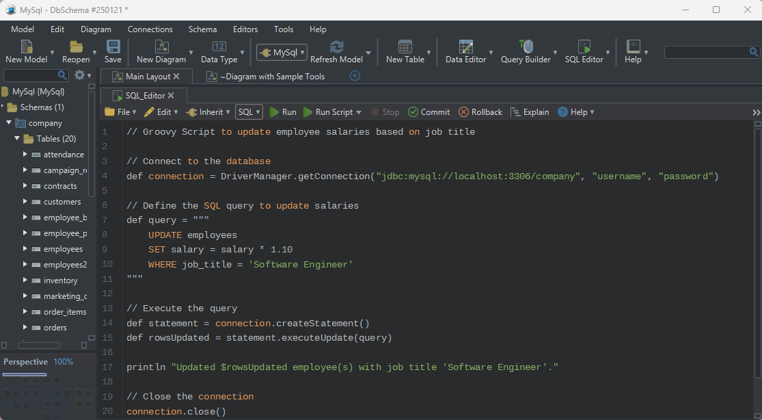This screenshot has height=420, width=762.
Task: Open the Reopen folder icon
Action: coord(76,47)
